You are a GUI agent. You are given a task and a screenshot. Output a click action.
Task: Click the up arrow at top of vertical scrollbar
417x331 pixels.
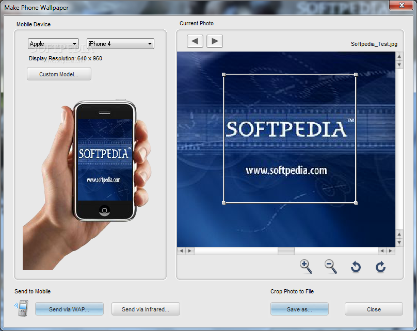pyautogui.click(x=399, y=56)
